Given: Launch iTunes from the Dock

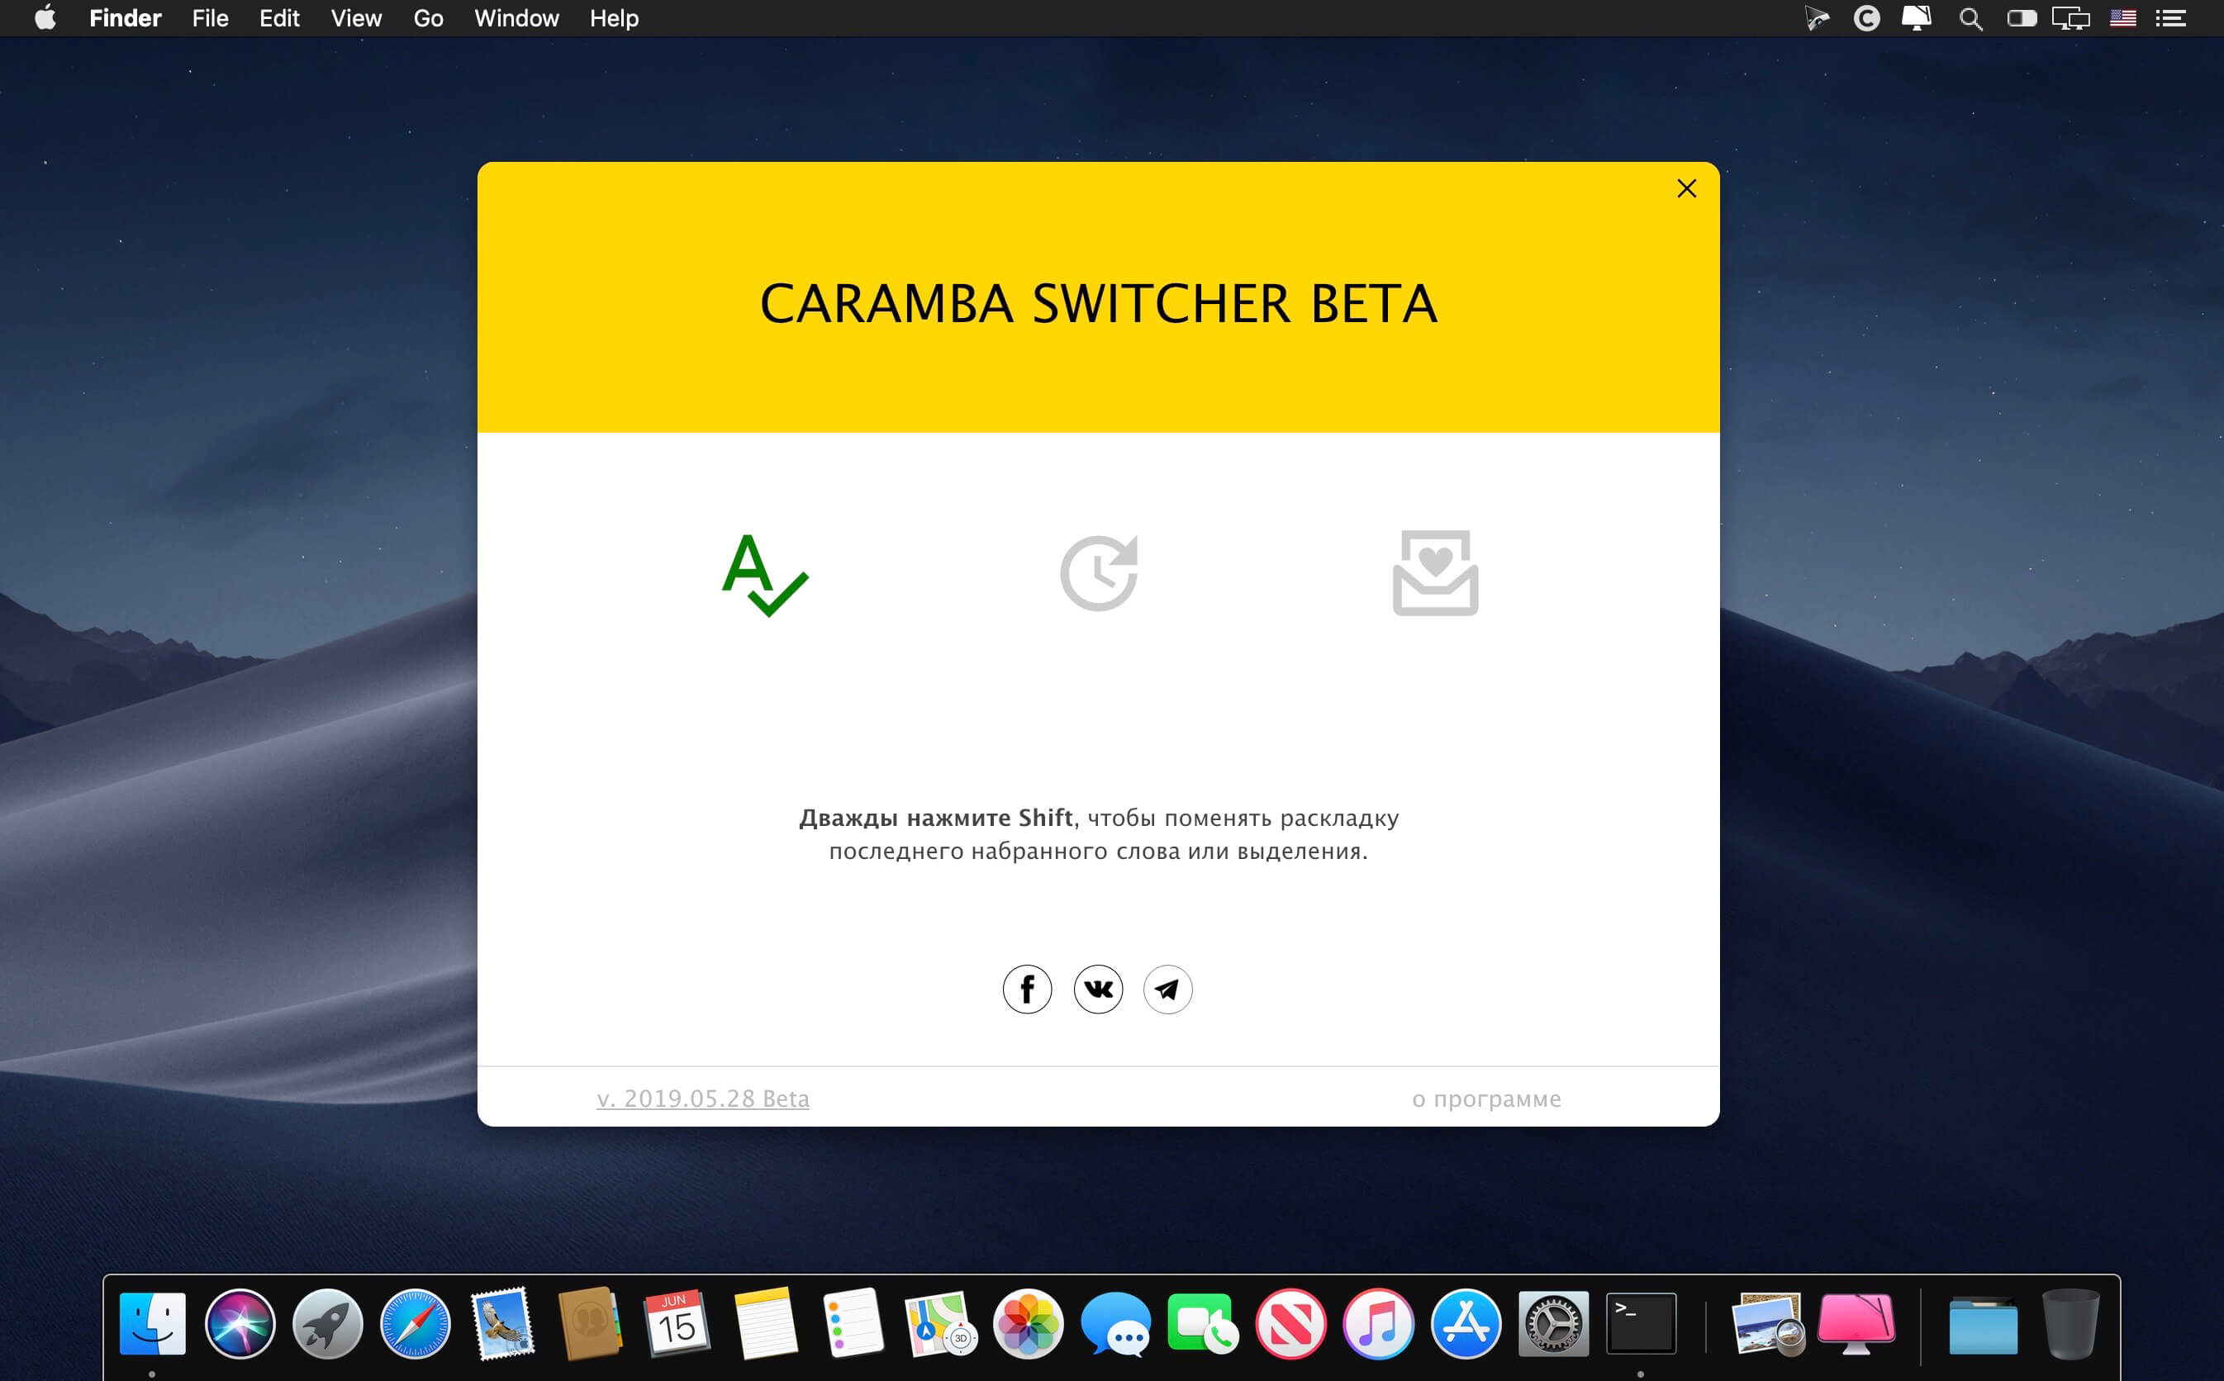Looking at the screenshot, I should 1378,1323.
